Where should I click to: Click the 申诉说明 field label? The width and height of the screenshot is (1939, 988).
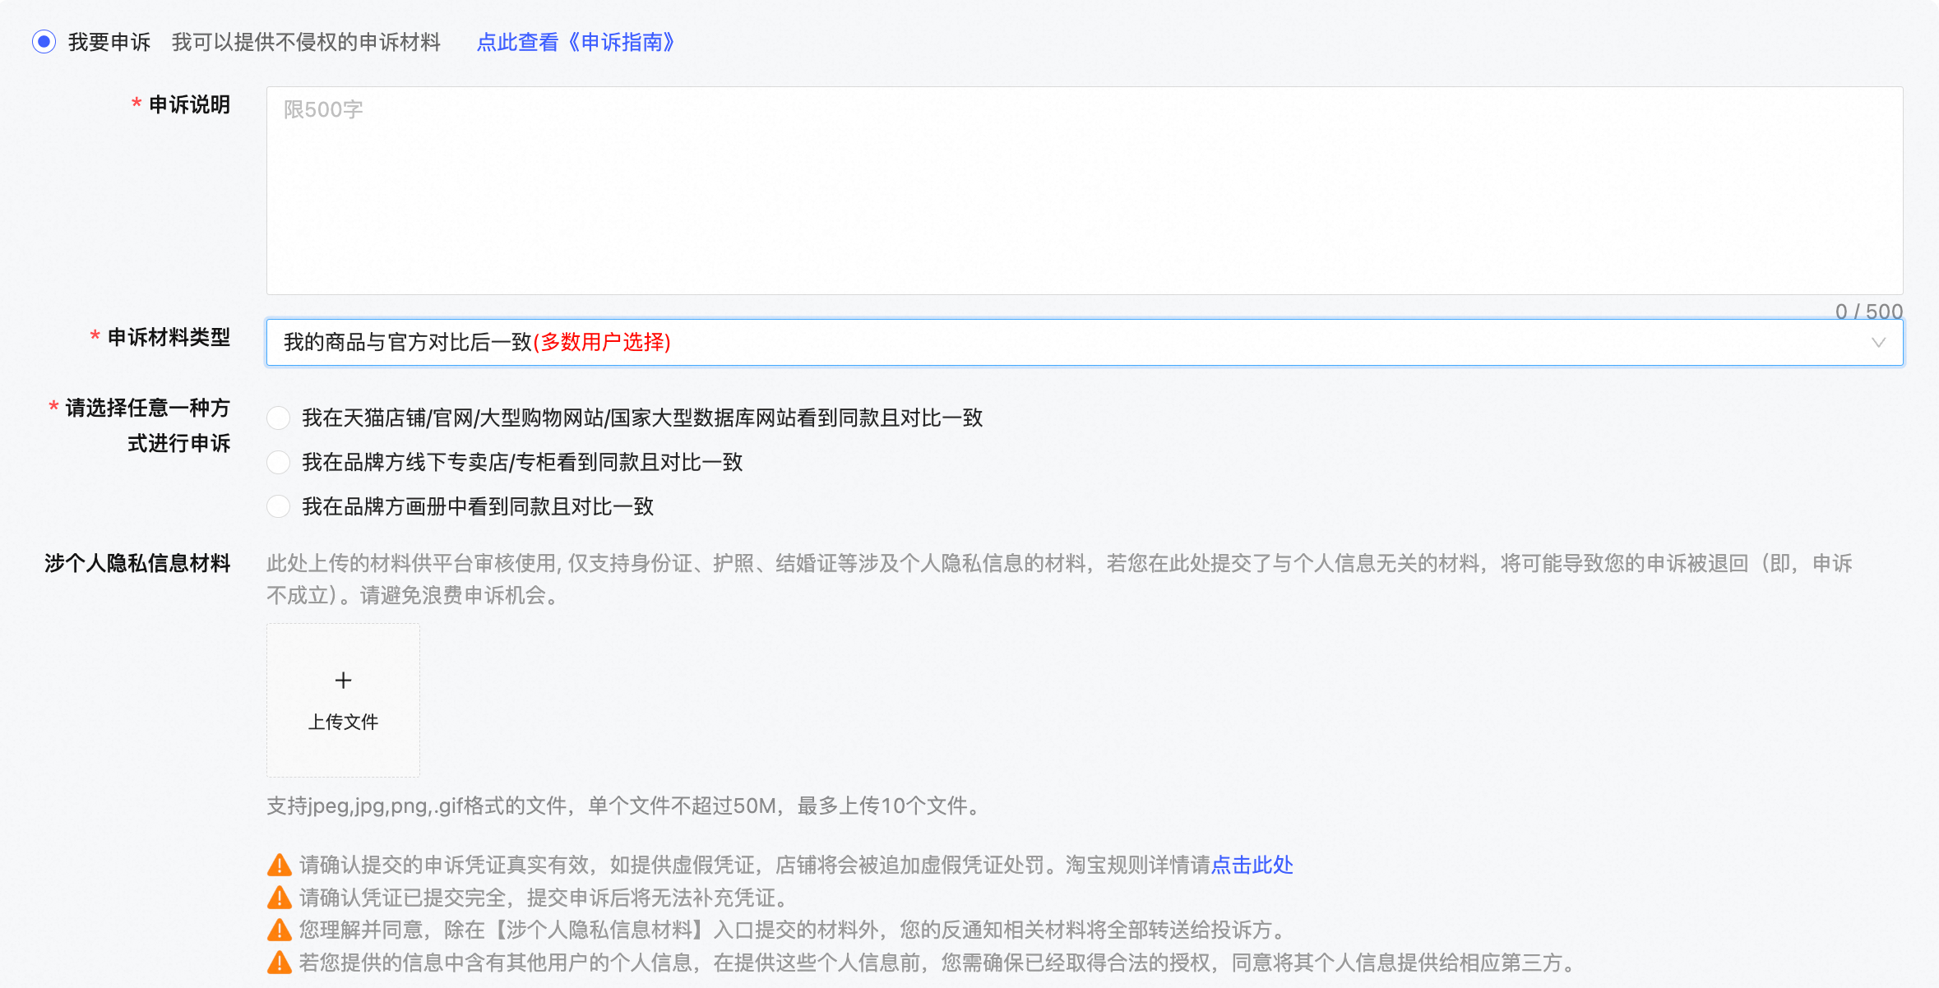(x=189, y=104)
